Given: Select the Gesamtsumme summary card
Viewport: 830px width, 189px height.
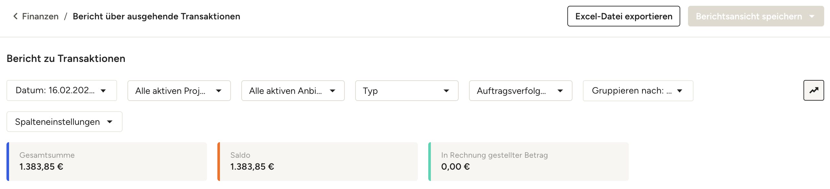Looking at the screenshot, I should click(107, 161).
